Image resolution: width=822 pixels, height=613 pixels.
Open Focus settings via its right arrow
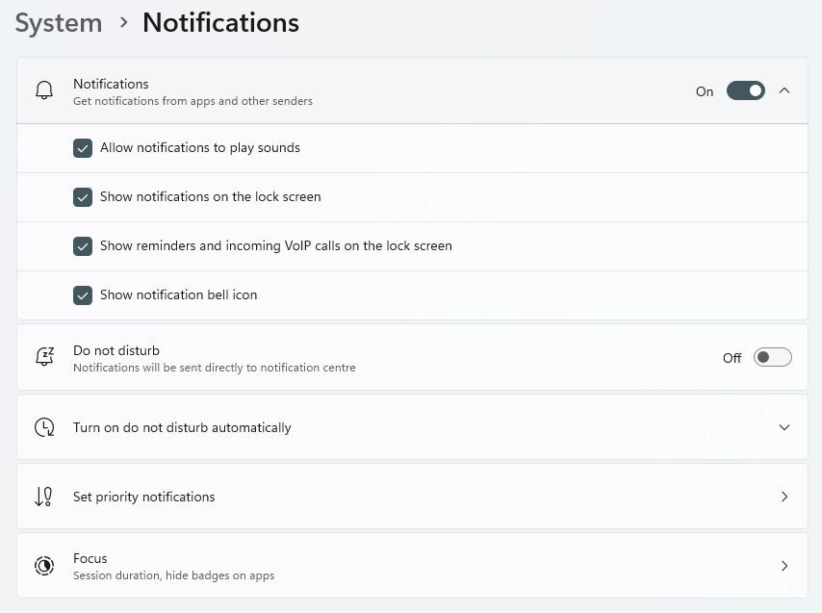784,566
